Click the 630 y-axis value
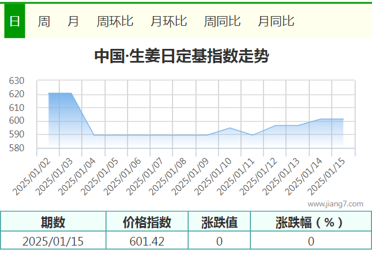The width and height of the screenshot is (372, 253). pyautogui.click(x=17, y=81)
